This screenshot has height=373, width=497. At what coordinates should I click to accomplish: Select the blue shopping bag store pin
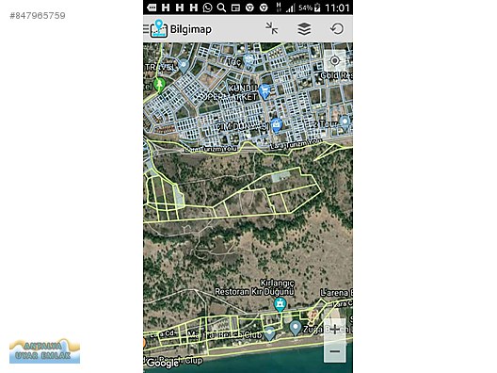pyautogui.click(x=276, y=125)
